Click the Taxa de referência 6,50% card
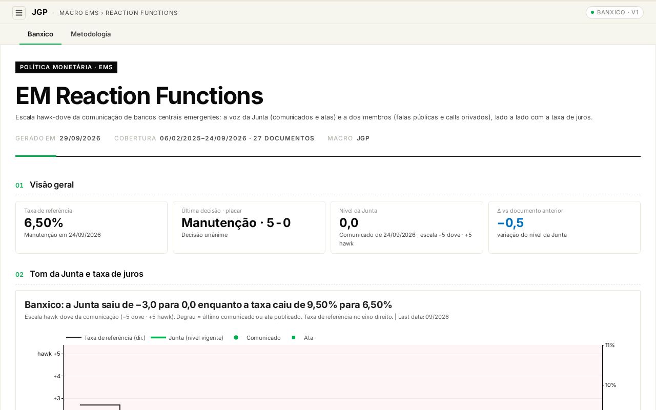Viewport: 656px width, 410px height. click(91, 227)
